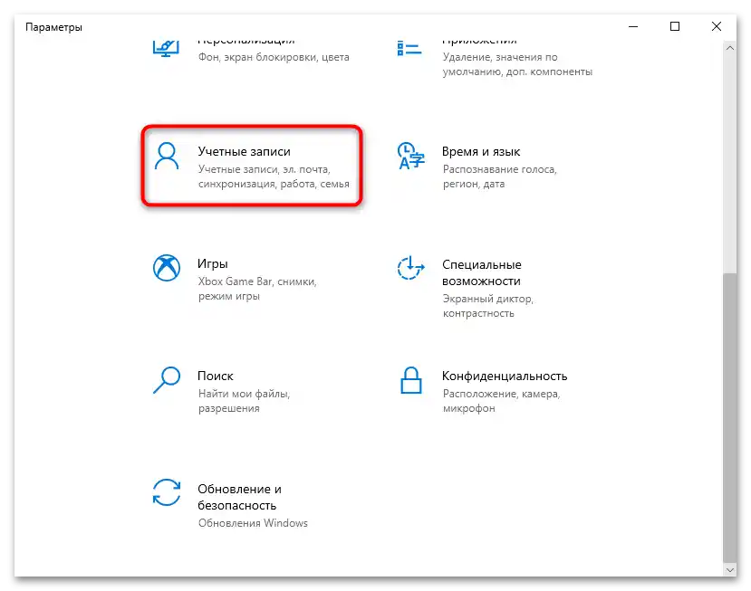This screenshot has width=751, height=591.
Task: Select the Игры category label
Action: pyautogui.click(x=214, y=263)
